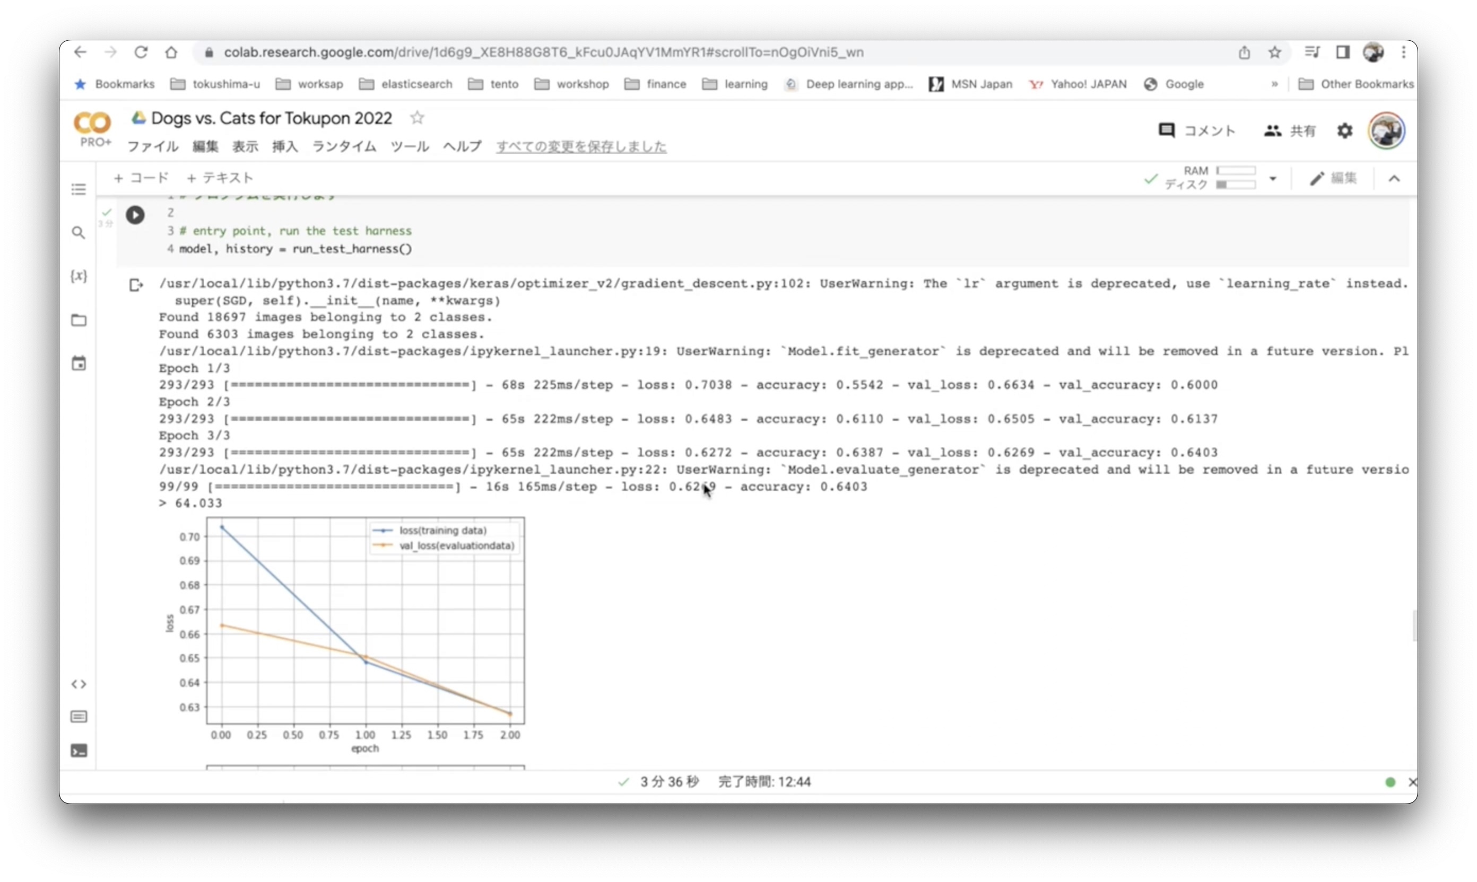Click the notebook vertical scrollbar
Image resolution: width=1477 pixels, height=882 pixels.
(1414, 625)
